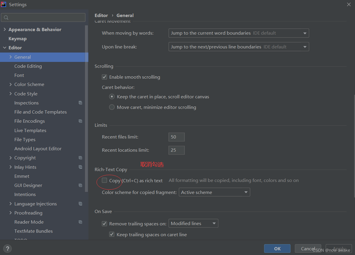Click the settings tree vertical scrollbar

pos(86,109)
